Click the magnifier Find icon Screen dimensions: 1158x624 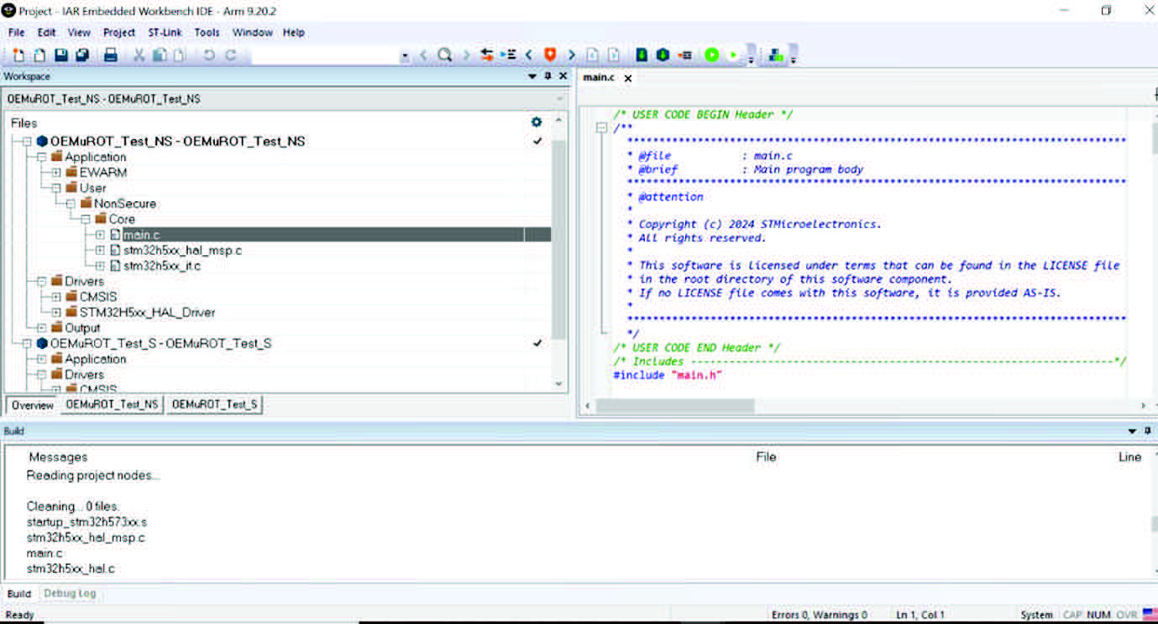click(x=445, y=55)
